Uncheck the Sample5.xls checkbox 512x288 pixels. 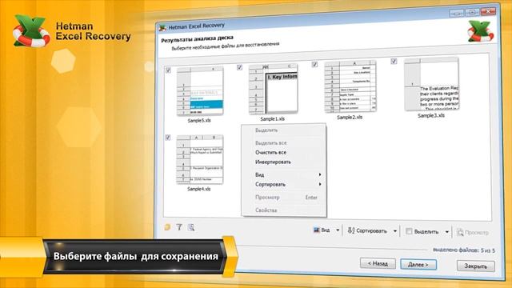(168, 70)
